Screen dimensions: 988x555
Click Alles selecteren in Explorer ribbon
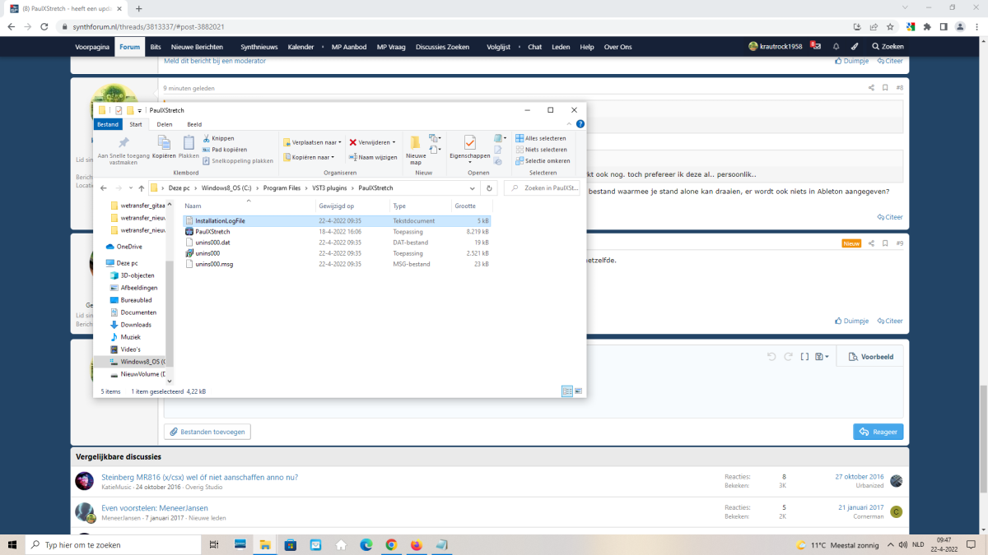coord(541,138)
